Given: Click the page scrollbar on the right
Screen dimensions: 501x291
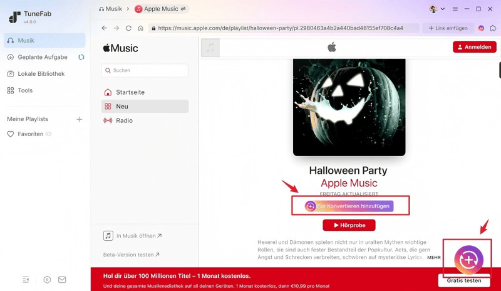Looking at the screenshot, I should pyautogui.click(x=500, y=70).
